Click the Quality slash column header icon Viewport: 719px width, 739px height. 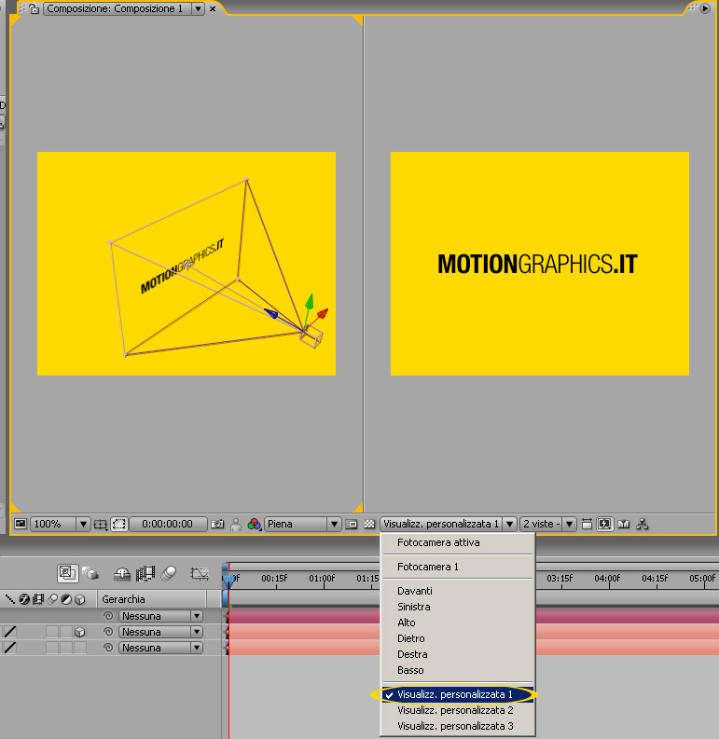coord(9,599)
